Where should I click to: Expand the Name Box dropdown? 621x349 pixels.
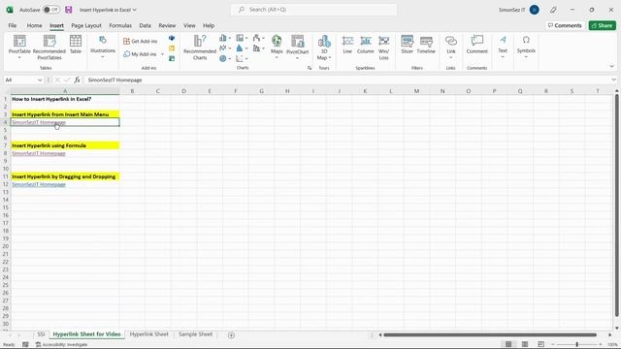coord(40,79)
